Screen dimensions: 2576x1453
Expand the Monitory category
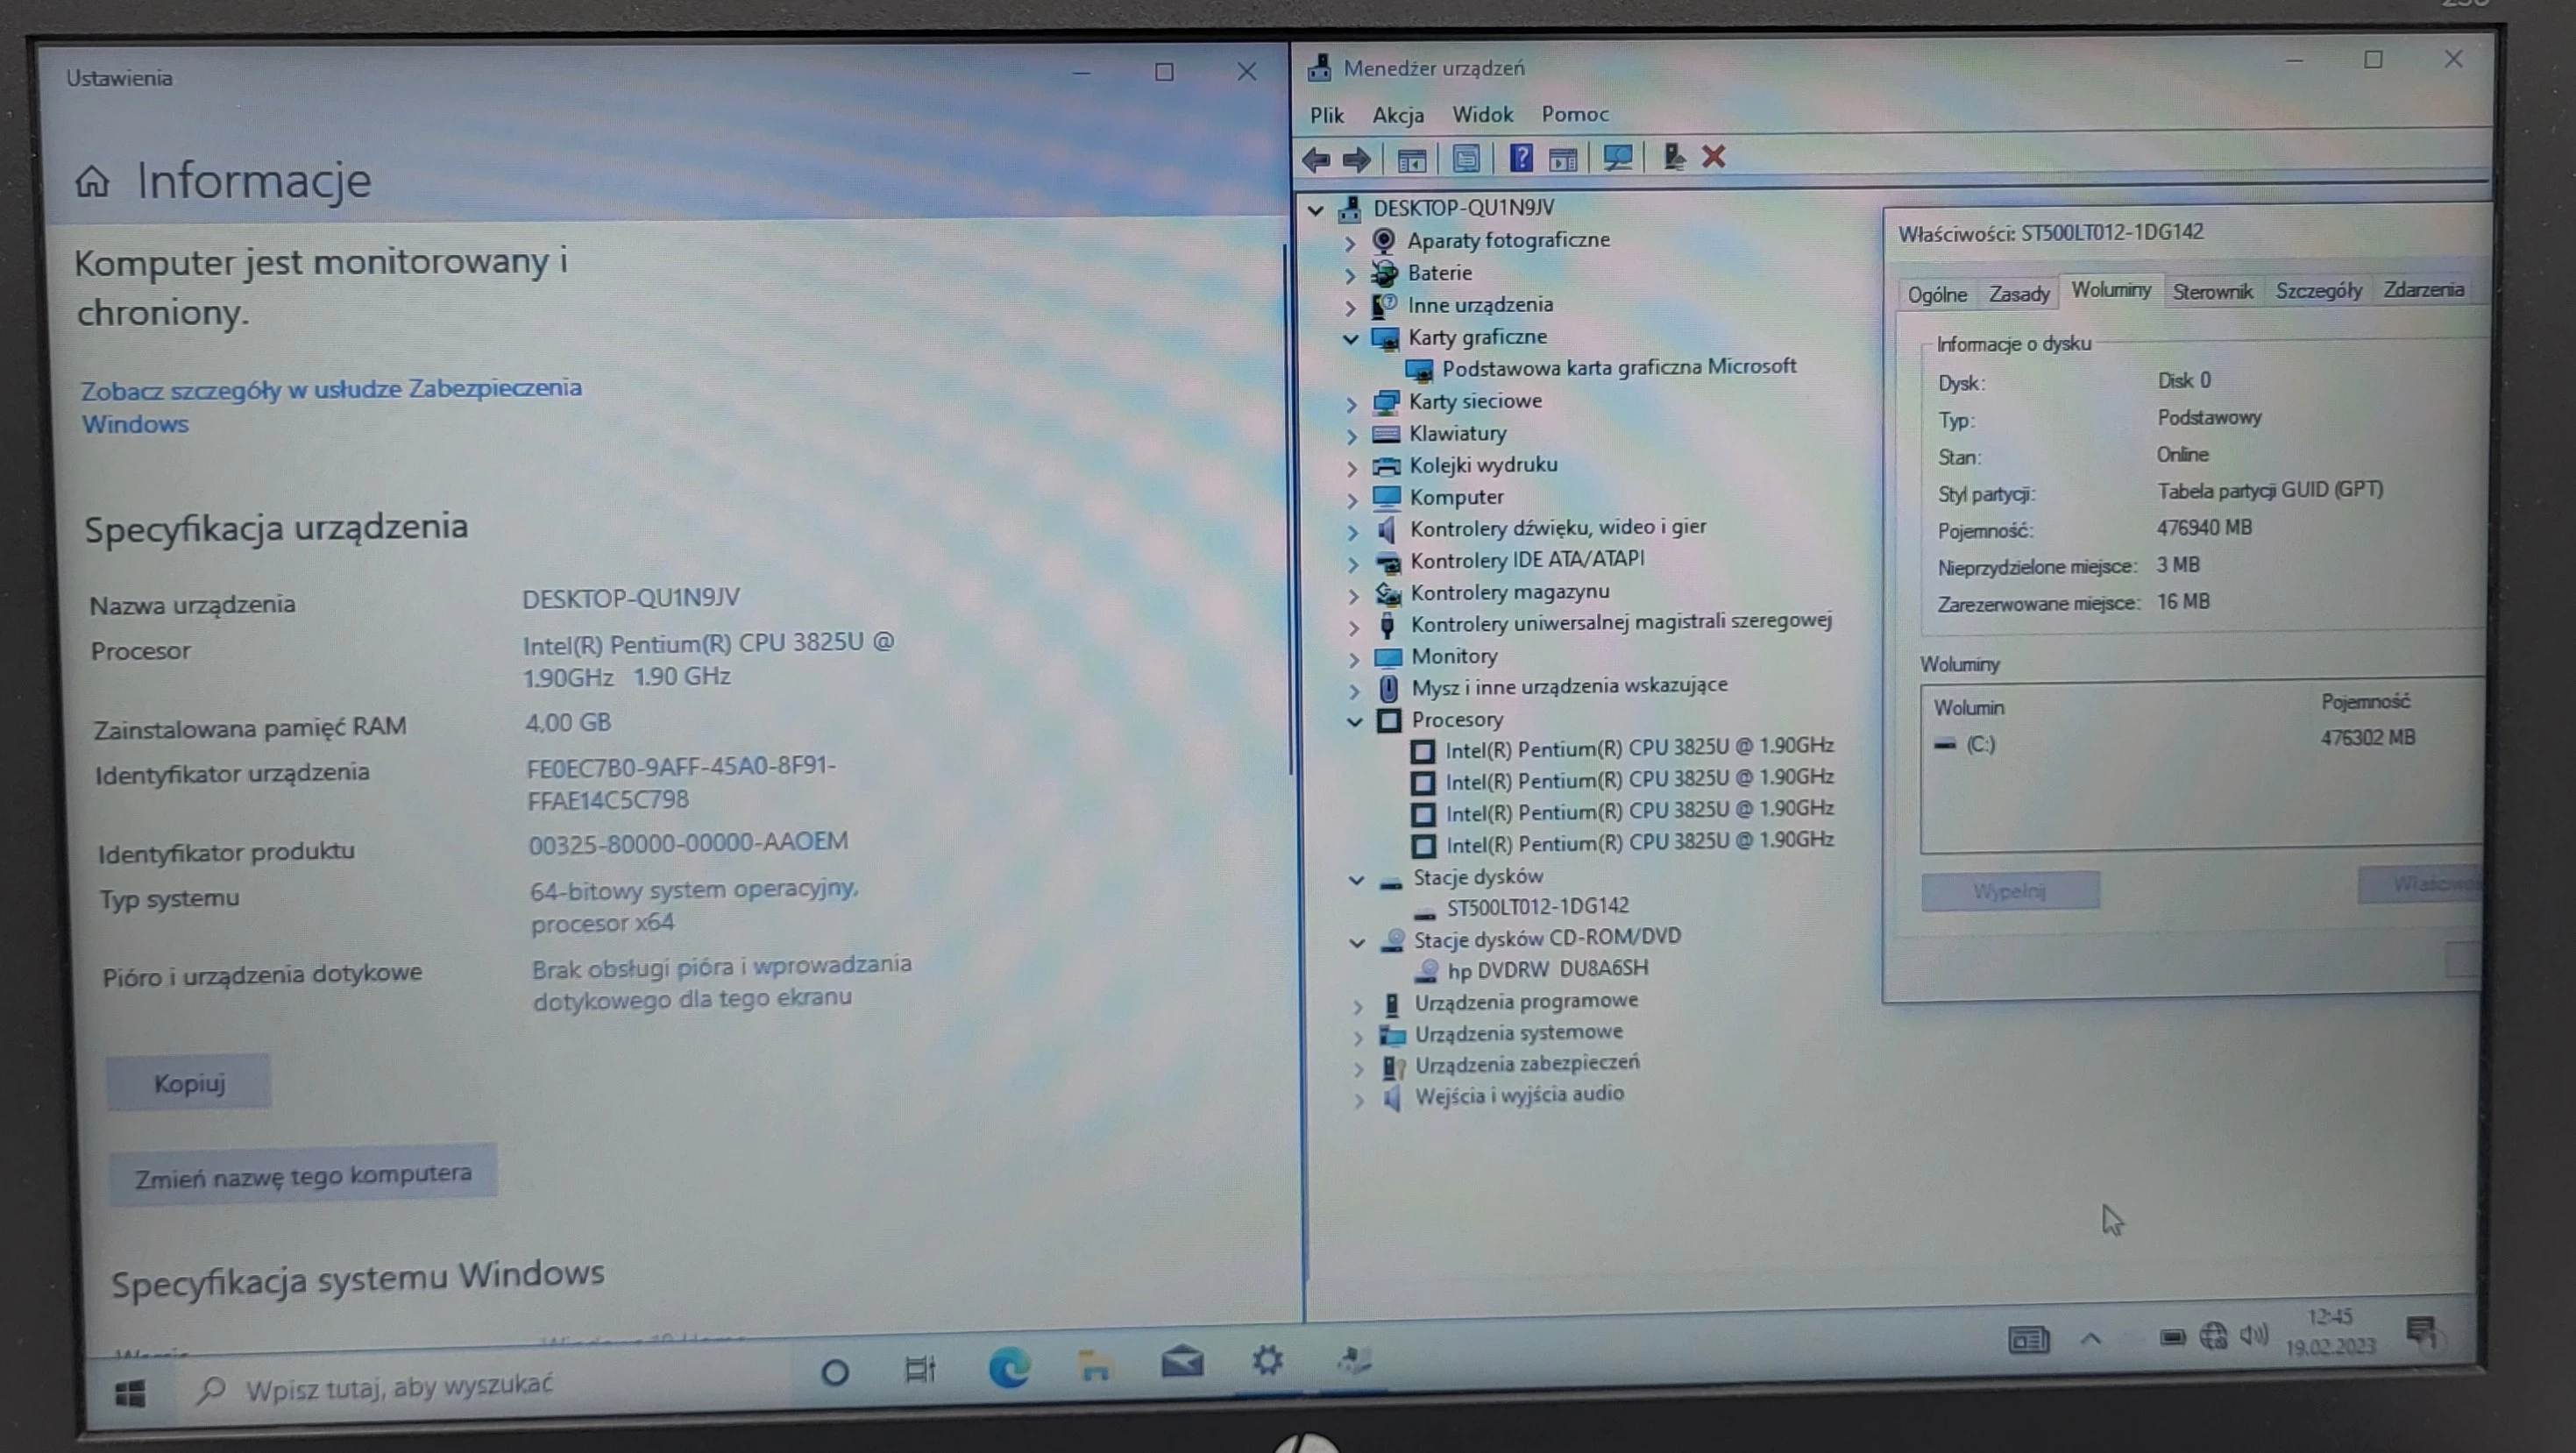point(1354,659)
